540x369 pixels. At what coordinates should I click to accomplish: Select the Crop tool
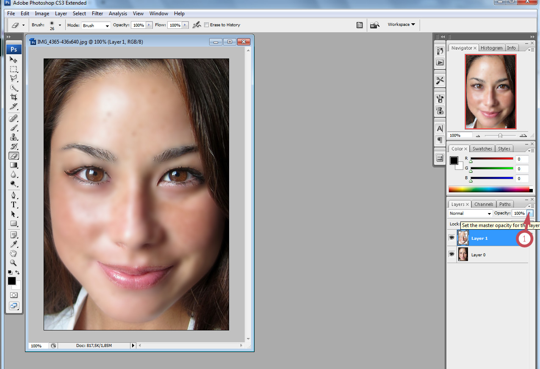14,97
